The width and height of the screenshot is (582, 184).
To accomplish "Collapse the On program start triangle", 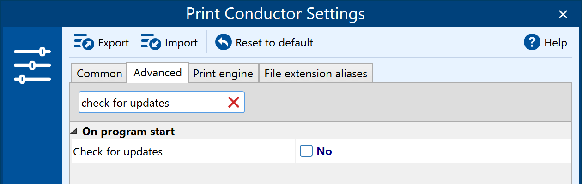I will [74, 132].
